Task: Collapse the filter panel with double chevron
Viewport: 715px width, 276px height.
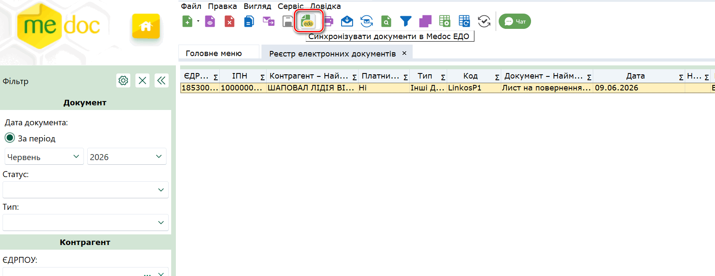Action: 161,80
